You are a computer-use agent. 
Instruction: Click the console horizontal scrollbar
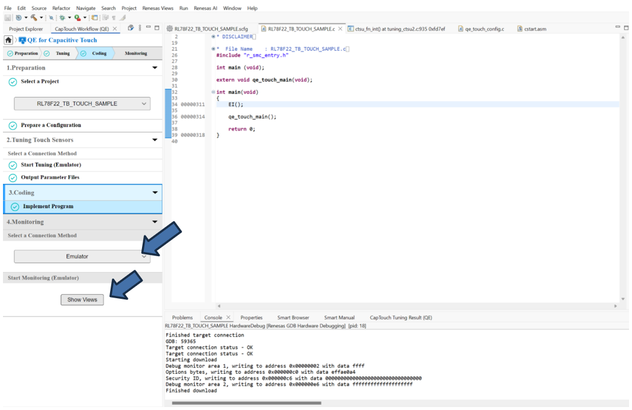pos(246,403)
